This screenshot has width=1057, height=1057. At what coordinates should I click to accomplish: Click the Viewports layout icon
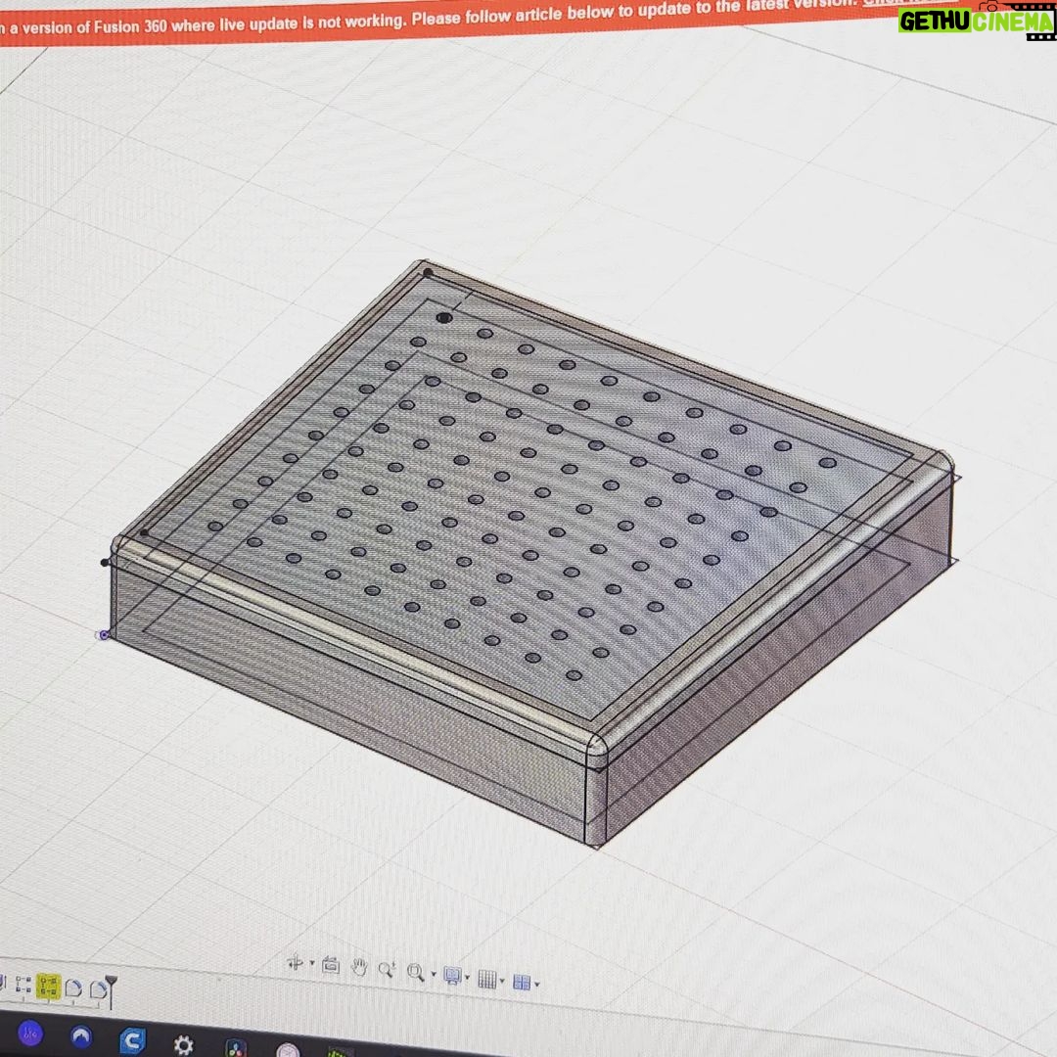[x=521, y=982]
